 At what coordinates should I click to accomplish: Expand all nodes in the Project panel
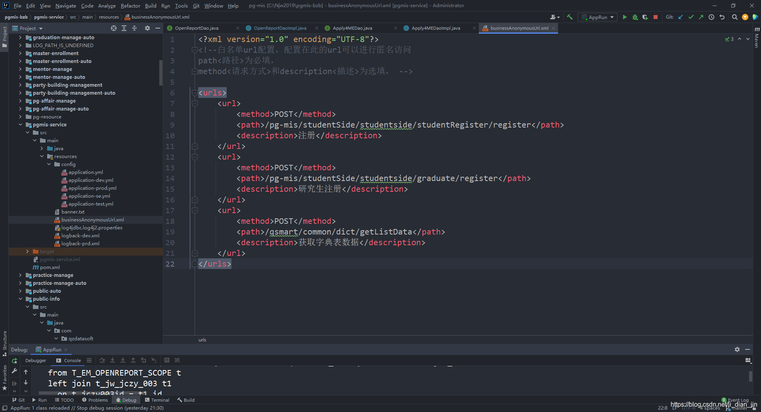[124, 28]
